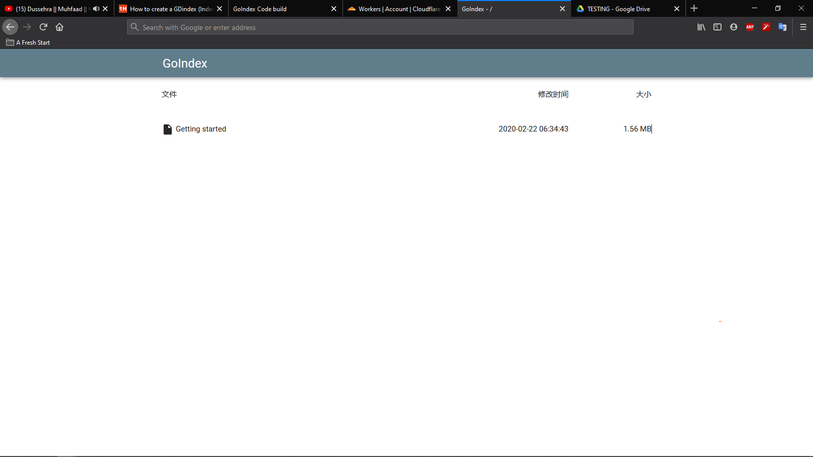Click the red pen extension icon

(766, 27)
